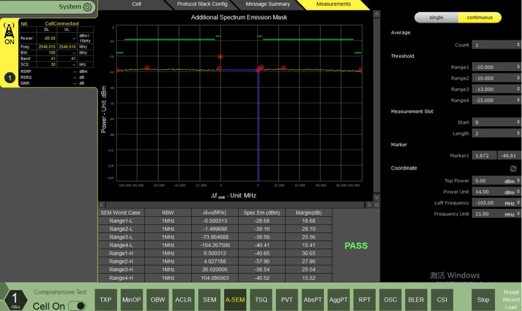Click the fit-to-view icon beside right arrow

tap(377, 205)
